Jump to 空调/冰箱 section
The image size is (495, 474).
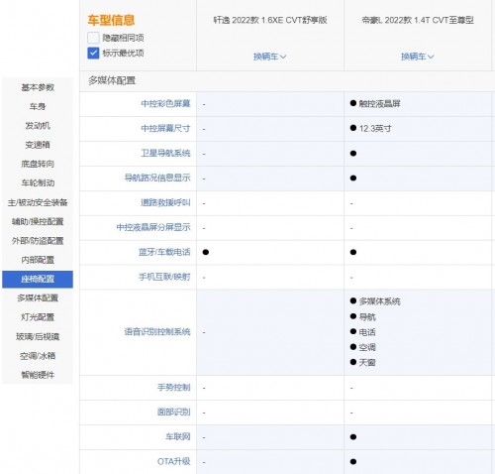pos(38,356)
